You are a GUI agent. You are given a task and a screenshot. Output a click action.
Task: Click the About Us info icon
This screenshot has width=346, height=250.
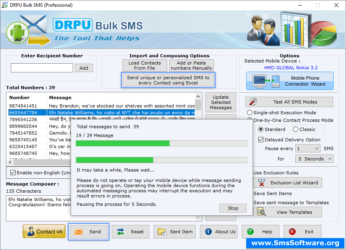pyautogui.click(x=208, y=232)
